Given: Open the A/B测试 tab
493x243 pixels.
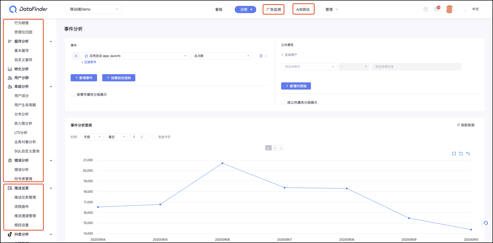Looking at the screenshot, I should coord(303,9).
